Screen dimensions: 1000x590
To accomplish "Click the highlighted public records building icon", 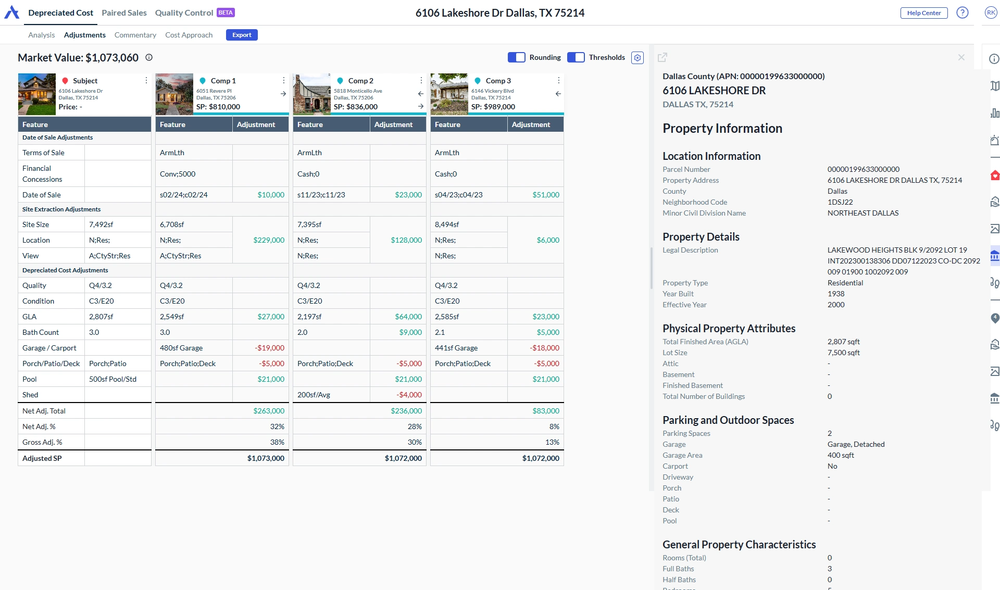I will pos(994,256).
